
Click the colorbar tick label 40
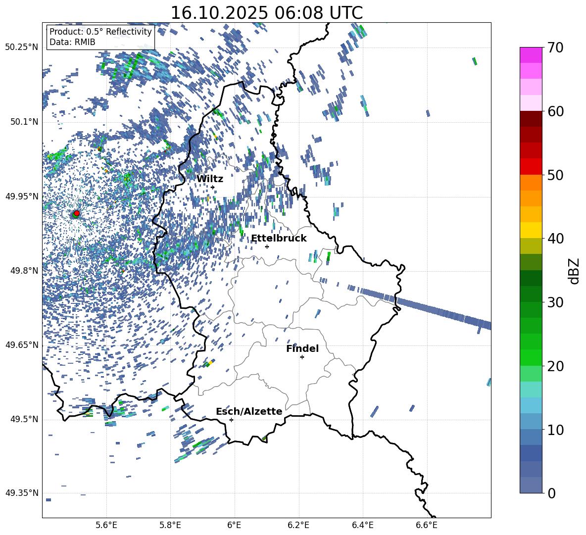[x=555, y=239]
